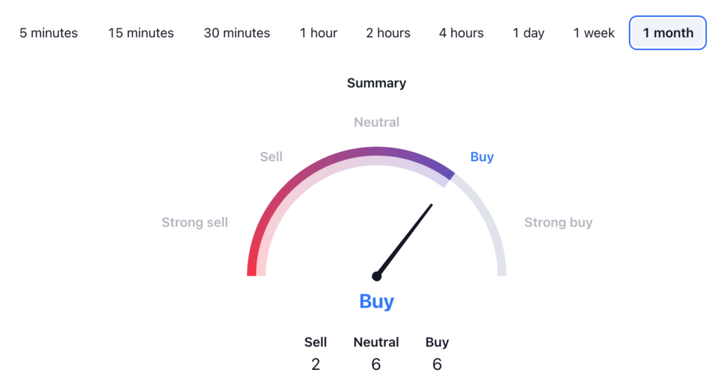
Task: Click the Strong buy gauge label
Action: point(558,222)
